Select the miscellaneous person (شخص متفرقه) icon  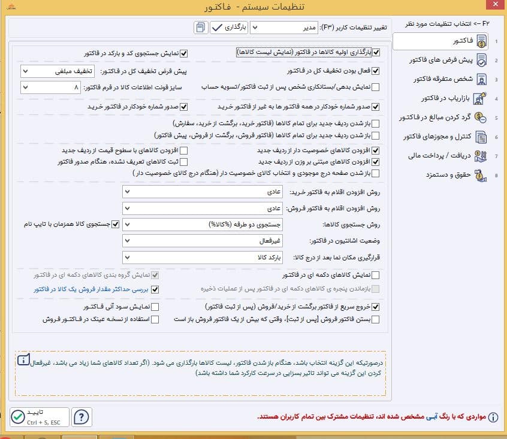point(481,79)
